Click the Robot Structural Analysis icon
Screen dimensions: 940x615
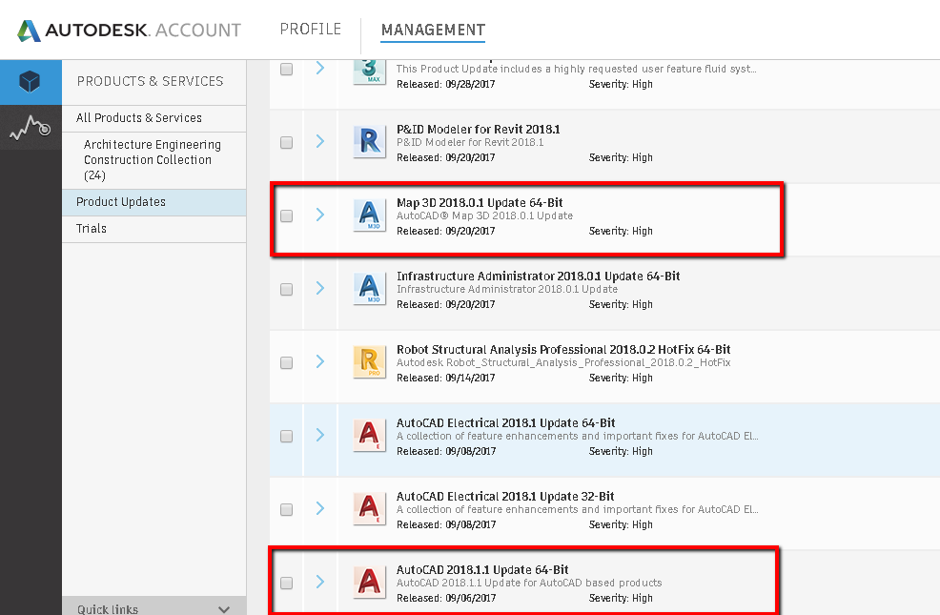pyautogui.click(x=369, y=362)
